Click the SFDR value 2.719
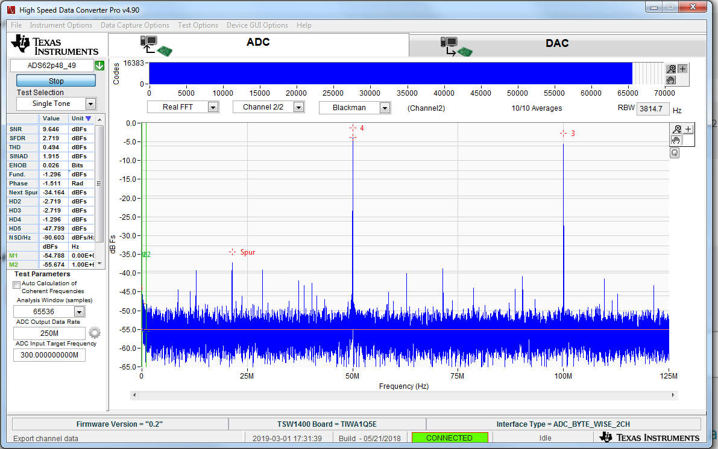The width and height of the screenshot is (718, 449). pos(51,138)
